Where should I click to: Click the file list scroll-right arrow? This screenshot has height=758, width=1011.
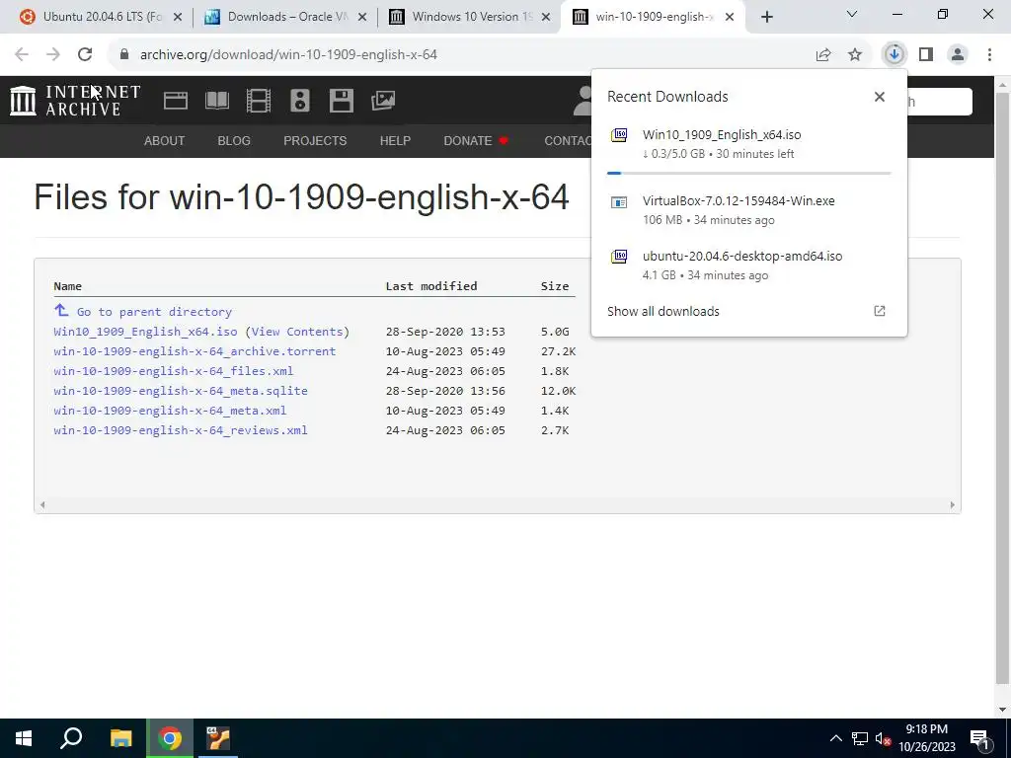pos(953,504)
